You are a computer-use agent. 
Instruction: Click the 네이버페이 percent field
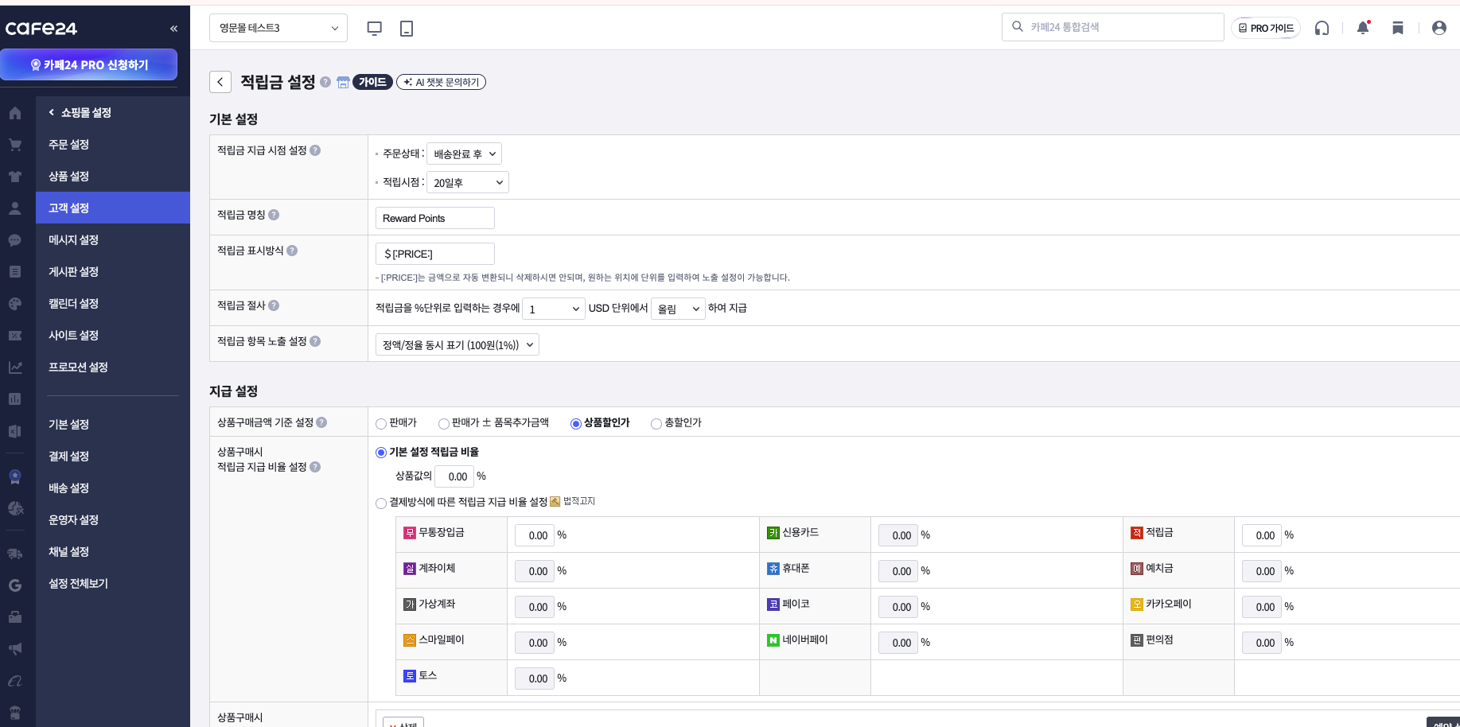click(898, 643)
